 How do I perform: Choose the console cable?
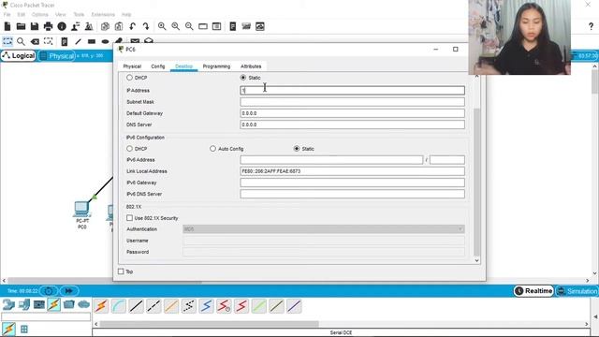coord(119,306)
